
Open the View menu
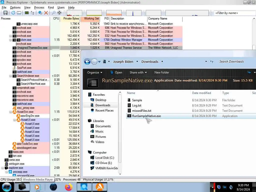click(27, 7)
